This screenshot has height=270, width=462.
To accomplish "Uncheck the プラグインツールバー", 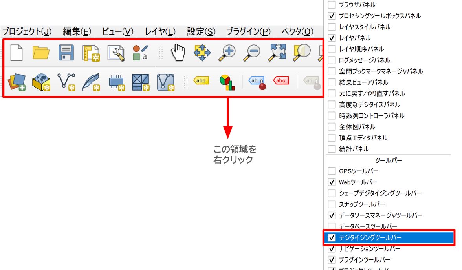I will (x=332, y=260).
